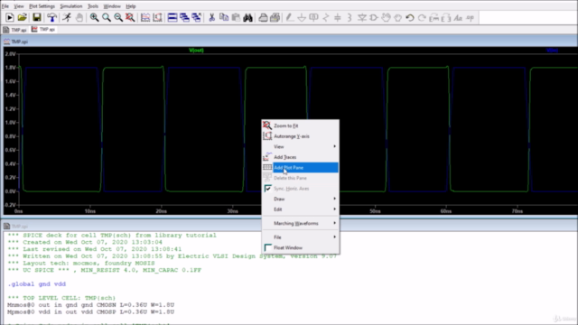The width and height of the screenshot is (578, 325).
Task: Click the 10ms time axis label
Action: coord(90,211)
